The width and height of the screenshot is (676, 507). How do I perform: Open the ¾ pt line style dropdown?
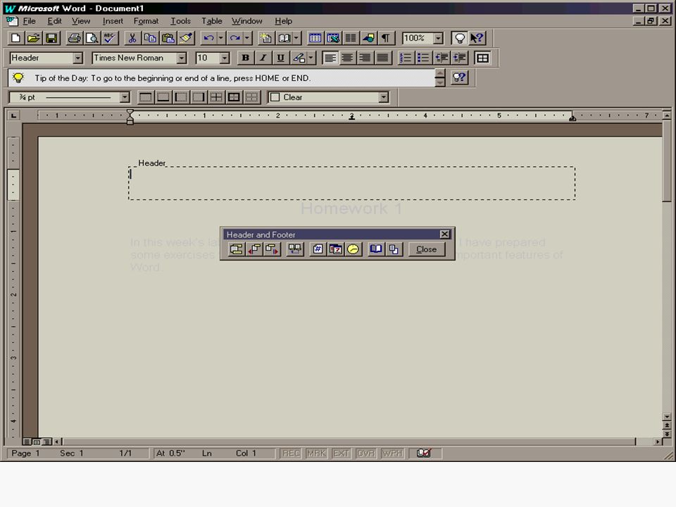(125, 97)
